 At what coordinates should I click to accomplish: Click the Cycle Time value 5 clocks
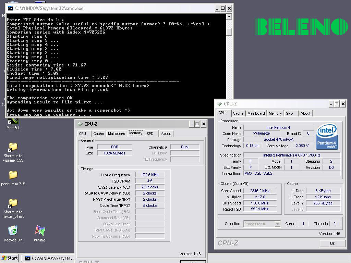click(150, 205)
